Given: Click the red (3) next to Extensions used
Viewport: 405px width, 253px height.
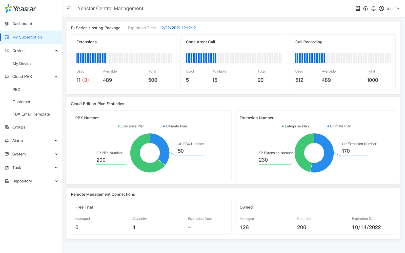Looking at the screenshot, I should (x=86, y=80).
